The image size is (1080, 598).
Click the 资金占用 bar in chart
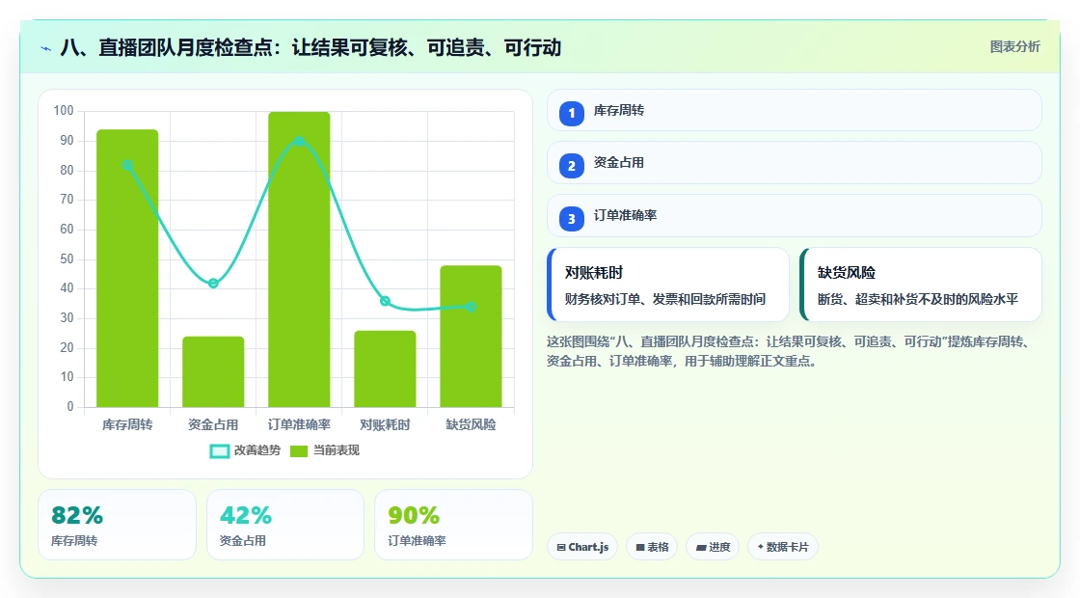tap(213, 372)
